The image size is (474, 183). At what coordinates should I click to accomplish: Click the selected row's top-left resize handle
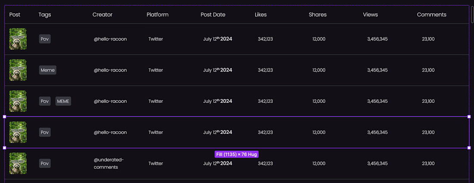[5, 117]
